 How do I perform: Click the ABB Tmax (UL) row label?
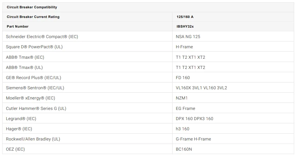(24, 68)
